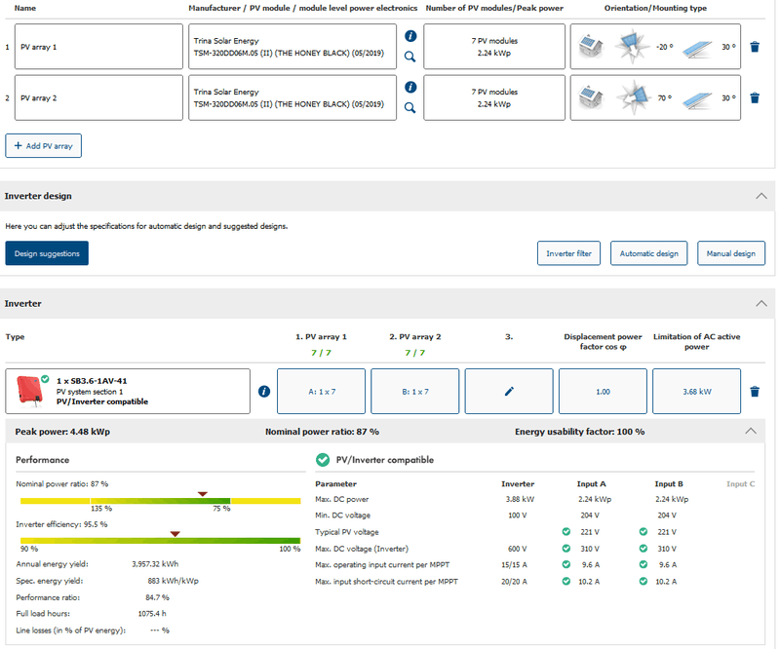Open the Inverter filter

pos(568,253)
